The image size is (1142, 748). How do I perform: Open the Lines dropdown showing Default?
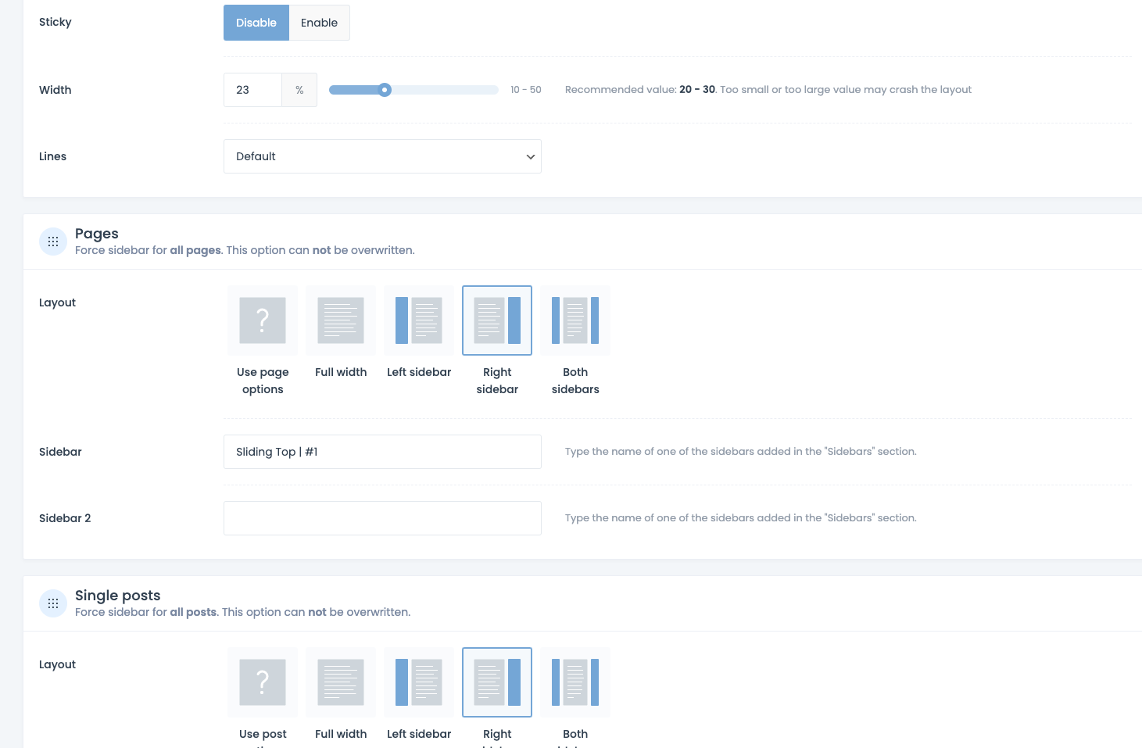click(382, 156)
